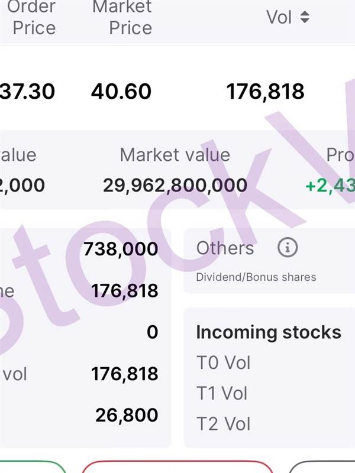Select the 738,000 figure
The height and width of the screenshot is (473, 355).
tap(121, 249)
